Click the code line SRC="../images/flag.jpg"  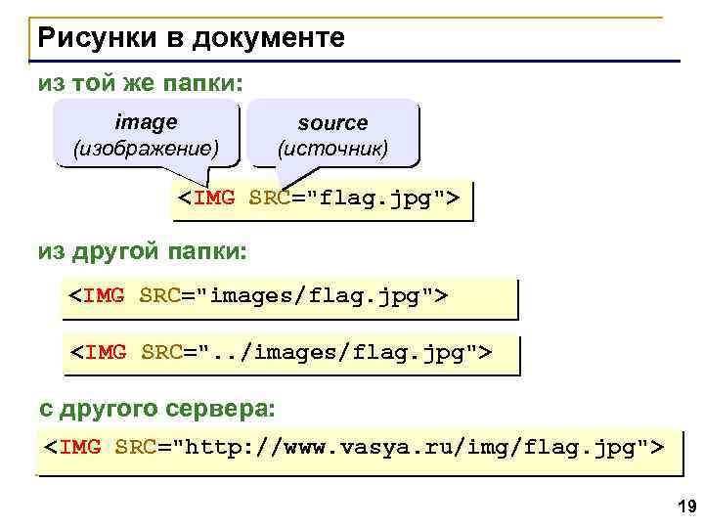(x=291, y=354)
